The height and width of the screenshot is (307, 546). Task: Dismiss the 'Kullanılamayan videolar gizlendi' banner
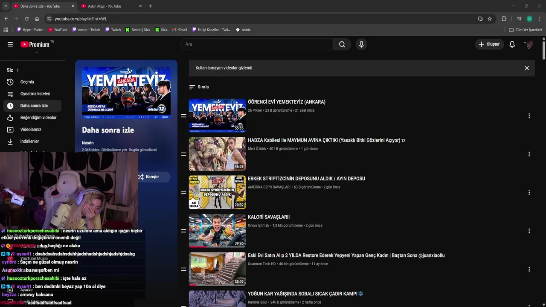click(x=527, y=68)
